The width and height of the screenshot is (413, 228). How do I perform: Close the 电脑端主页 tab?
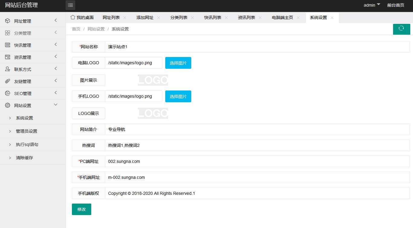298,17
